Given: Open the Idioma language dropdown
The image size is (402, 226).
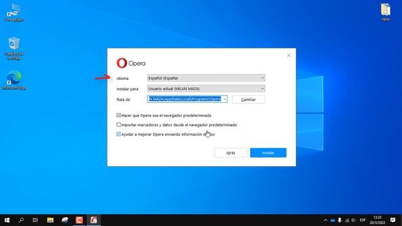Looking at the screenshot, I should coord(206,78).
